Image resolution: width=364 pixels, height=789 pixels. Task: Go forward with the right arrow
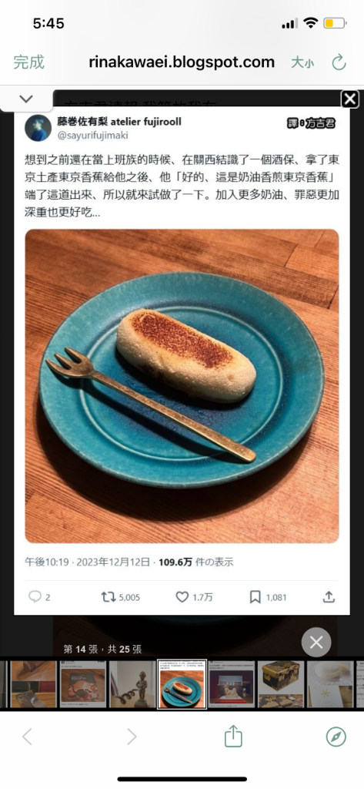click(x=132, y=737)
